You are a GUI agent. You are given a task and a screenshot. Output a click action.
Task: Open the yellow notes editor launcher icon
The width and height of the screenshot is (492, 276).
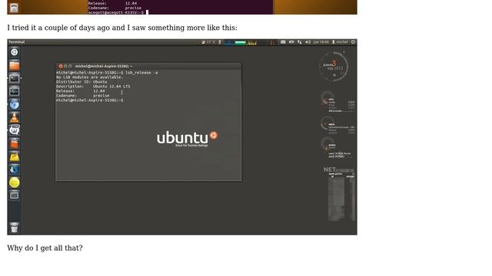click(14, 156)
